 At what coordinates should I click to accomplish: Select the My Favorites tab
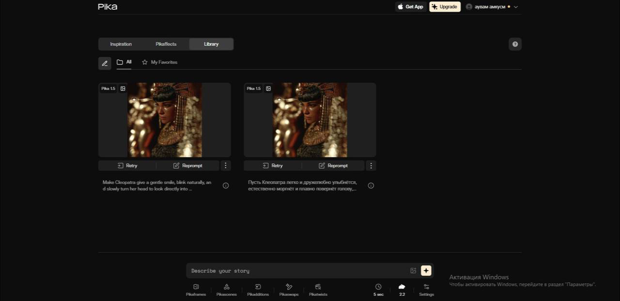[159, 62]
